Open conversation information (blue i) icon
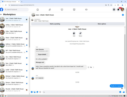This screenshot has width=127, height=97. click(123, 15)
